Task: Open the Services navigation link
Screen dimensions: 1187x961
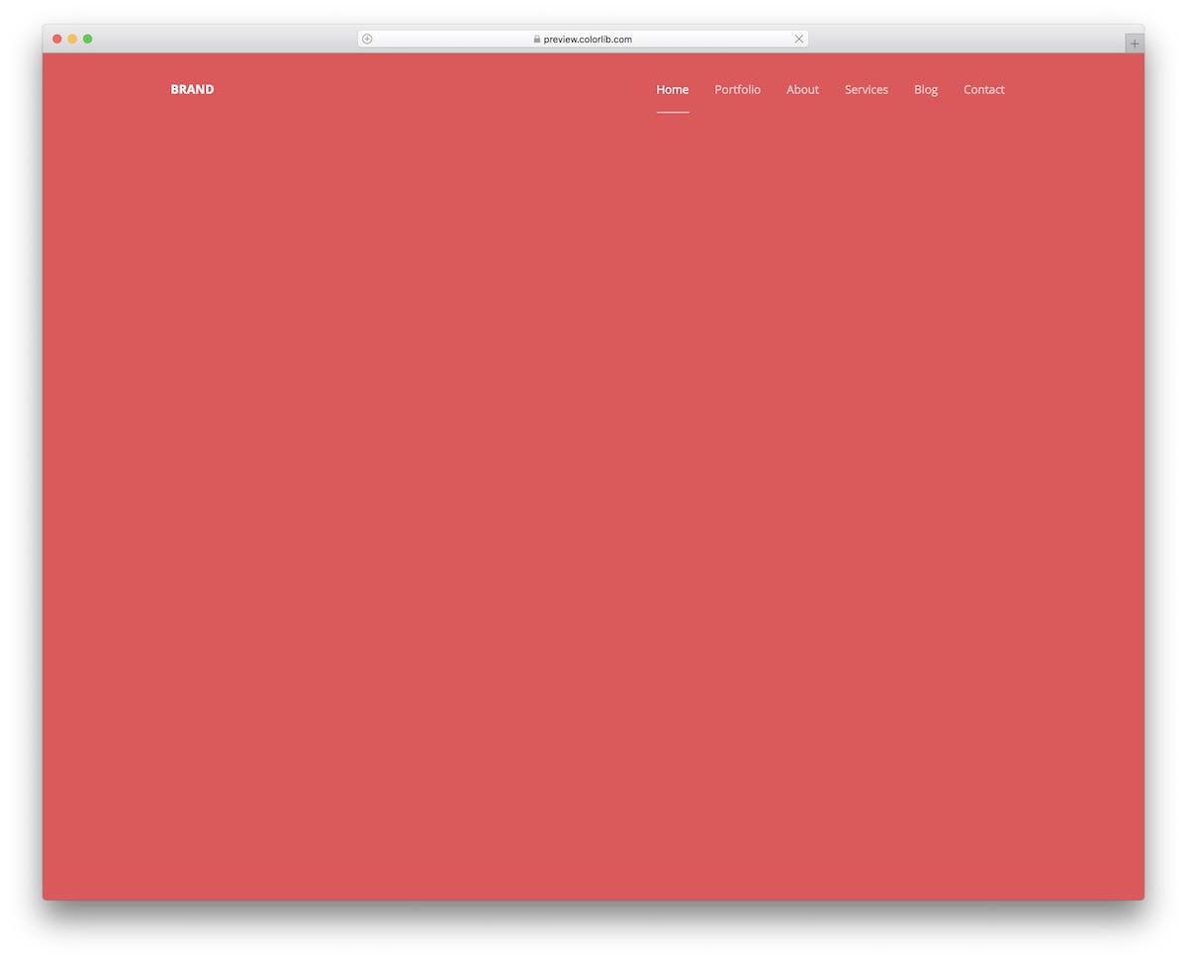Action: pyautogui.click(x=866, y=89)
